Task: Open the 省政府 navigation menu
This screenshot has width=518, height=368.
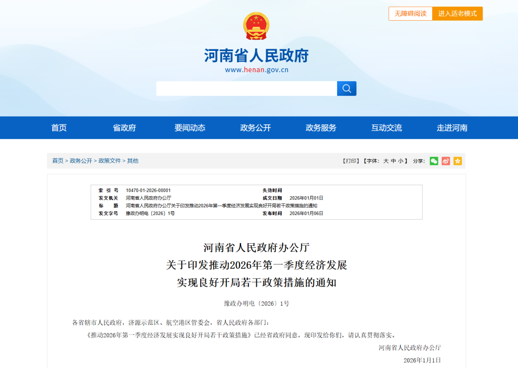Action: 124,128
